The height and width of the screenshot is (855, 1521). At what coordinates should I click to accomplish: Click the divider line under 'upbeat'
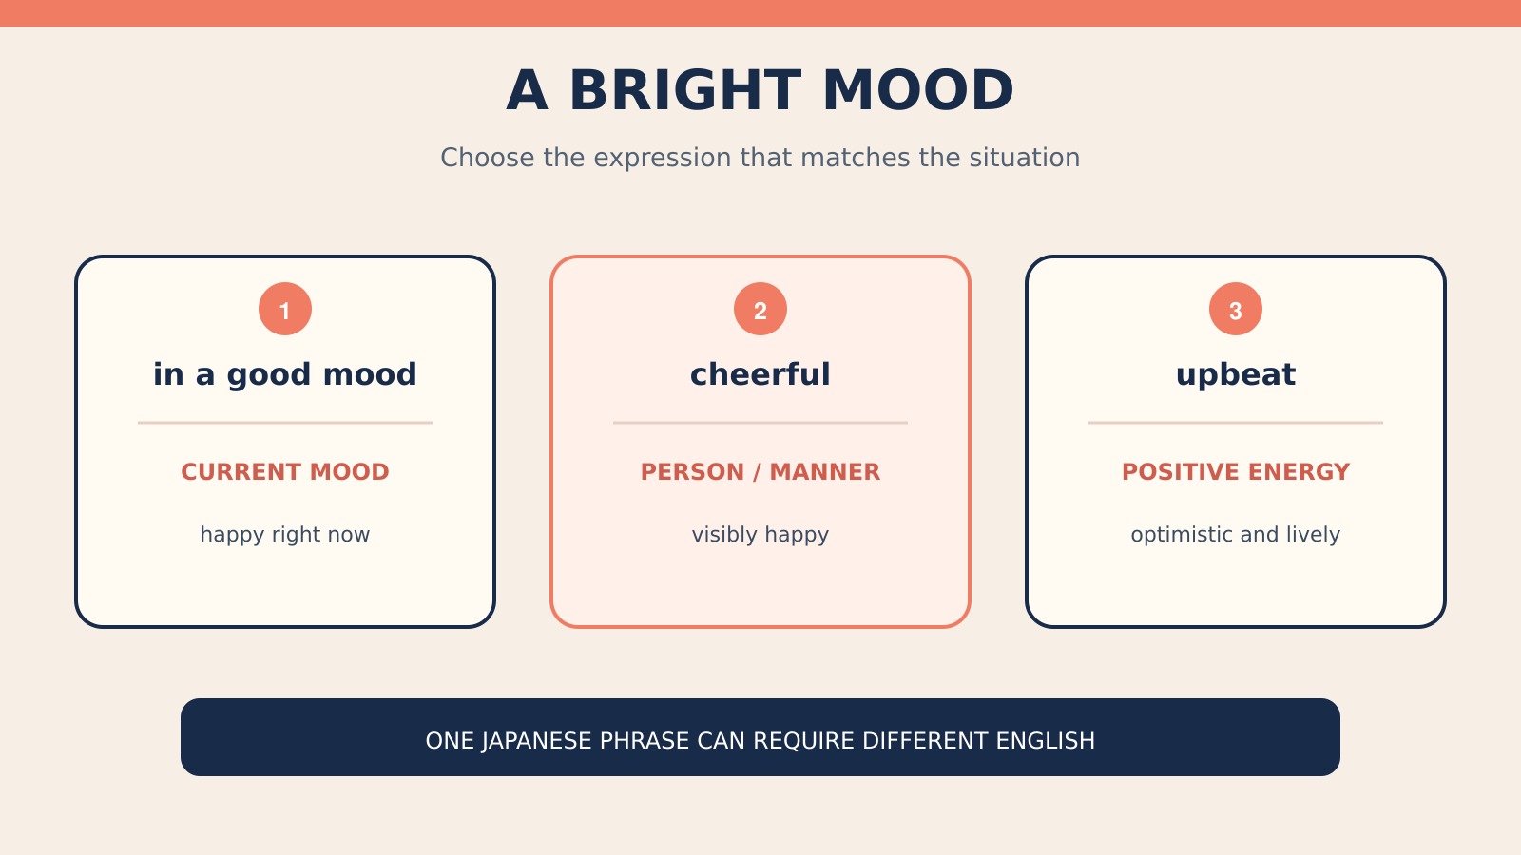pos(1236,423)
